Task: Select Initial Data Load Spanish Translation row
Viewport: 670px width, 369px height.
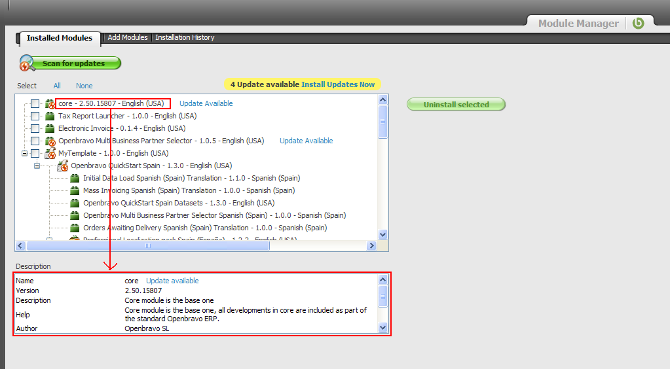Action: [x=191, y=178]
